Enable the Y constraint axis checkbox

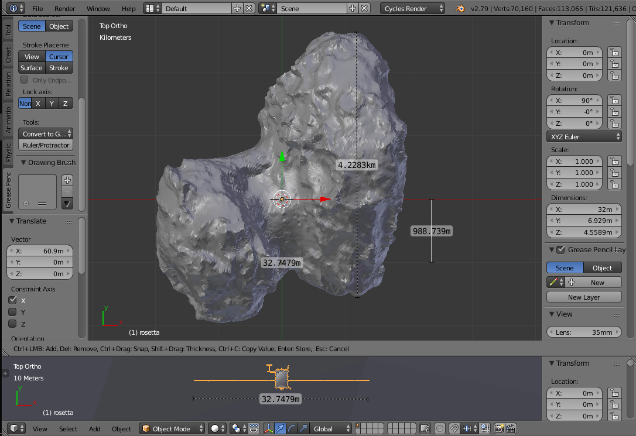tap(12, 311)
